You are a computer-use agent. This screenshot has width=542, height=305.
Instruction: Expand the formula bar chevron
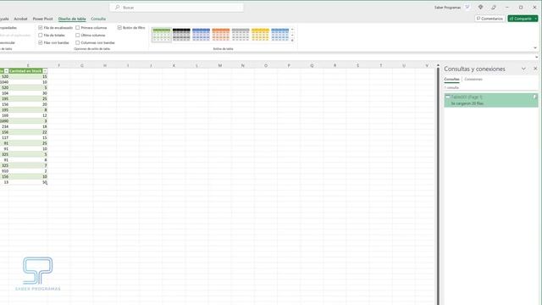coord(536,57)
